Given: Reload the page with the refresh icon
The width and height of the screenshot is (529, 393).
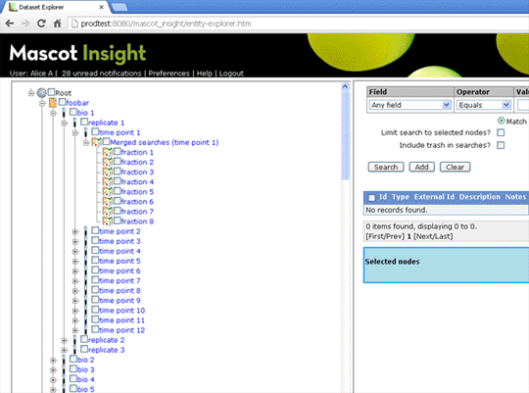Looking at the screenshot, I should point(41,24).
